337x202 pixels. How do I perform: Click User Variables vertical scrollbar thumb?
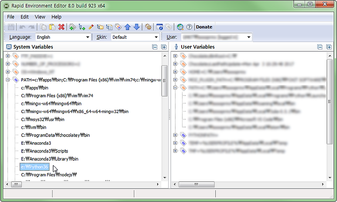pos(330,101)
